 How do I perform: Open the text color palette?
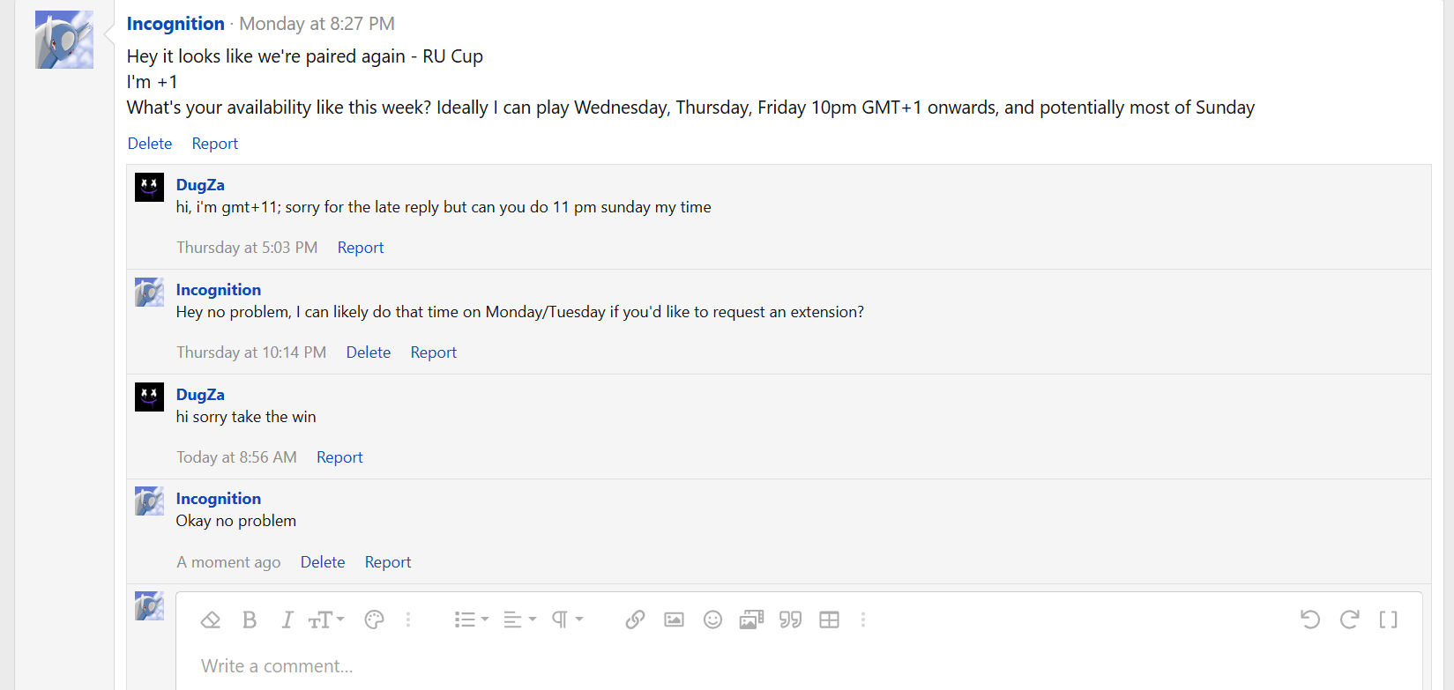coord(374,620)
